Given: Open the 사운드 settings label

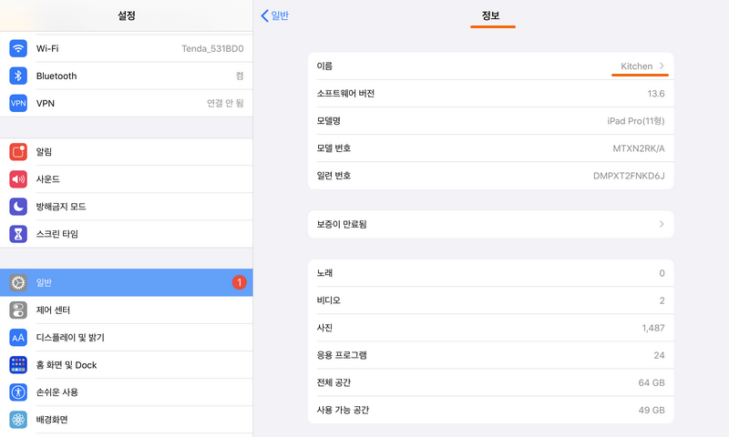Looking at the screenshot, I should [x=48, y=179].
